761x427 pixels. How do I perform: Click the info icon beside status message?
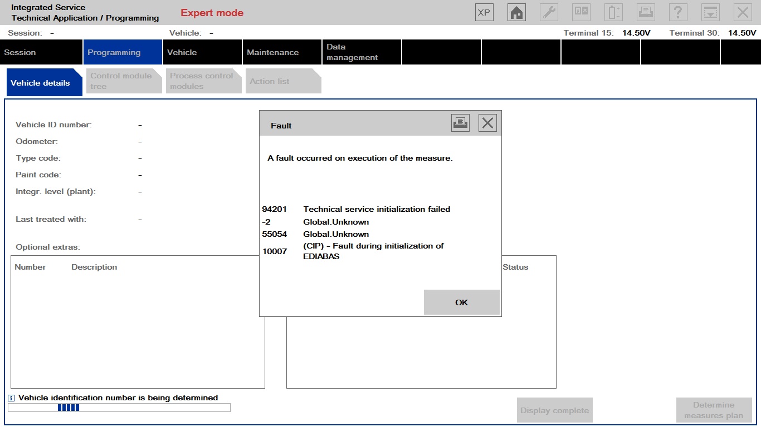pyautogui.click(x=12, y=398)
